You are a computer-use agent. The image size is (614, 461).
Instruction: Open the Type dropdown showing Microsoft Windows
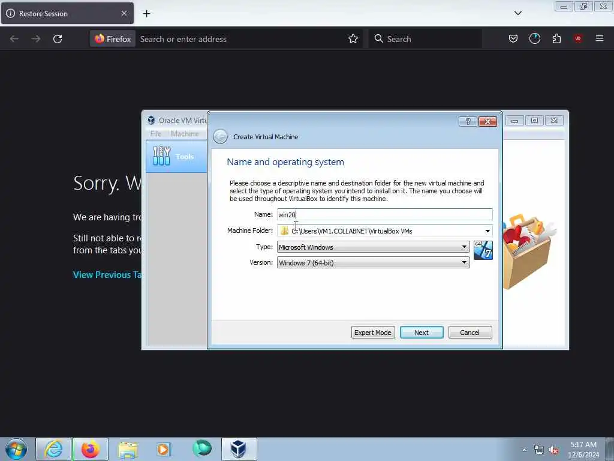coord(373,247)
